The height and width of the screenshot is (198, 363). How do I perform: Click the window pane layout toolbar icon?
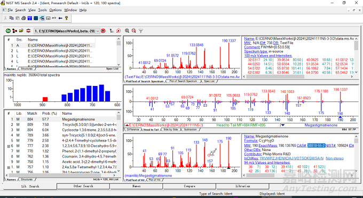(x=48, y=18)
